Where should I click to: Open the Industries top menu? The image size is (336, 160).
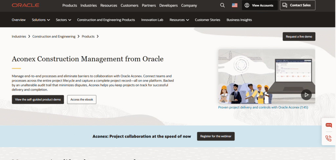point(89,5)
